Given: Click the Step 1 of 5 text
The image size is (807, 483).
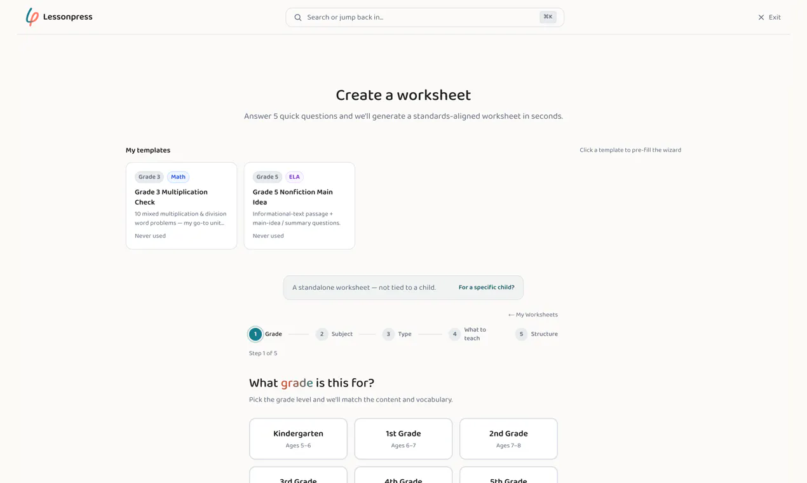Looking at the screenshot, I should 263,353.
